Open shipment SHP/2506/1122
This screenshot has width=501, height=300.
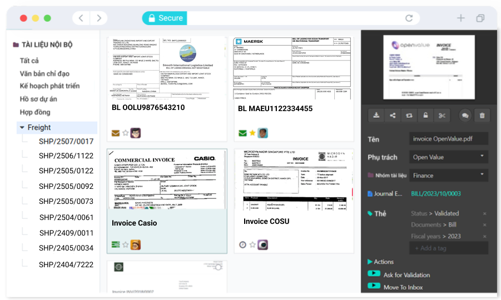click(x=66, y=156)
